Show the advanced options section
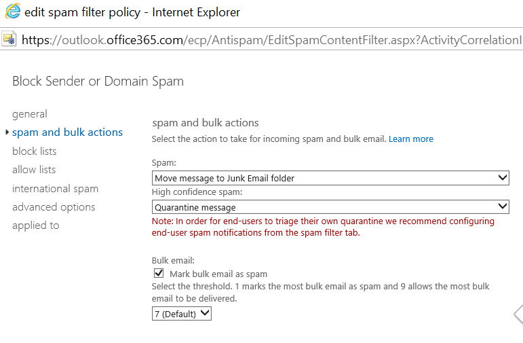This screenshot has width=523, height=343. (x=54, y=207)
